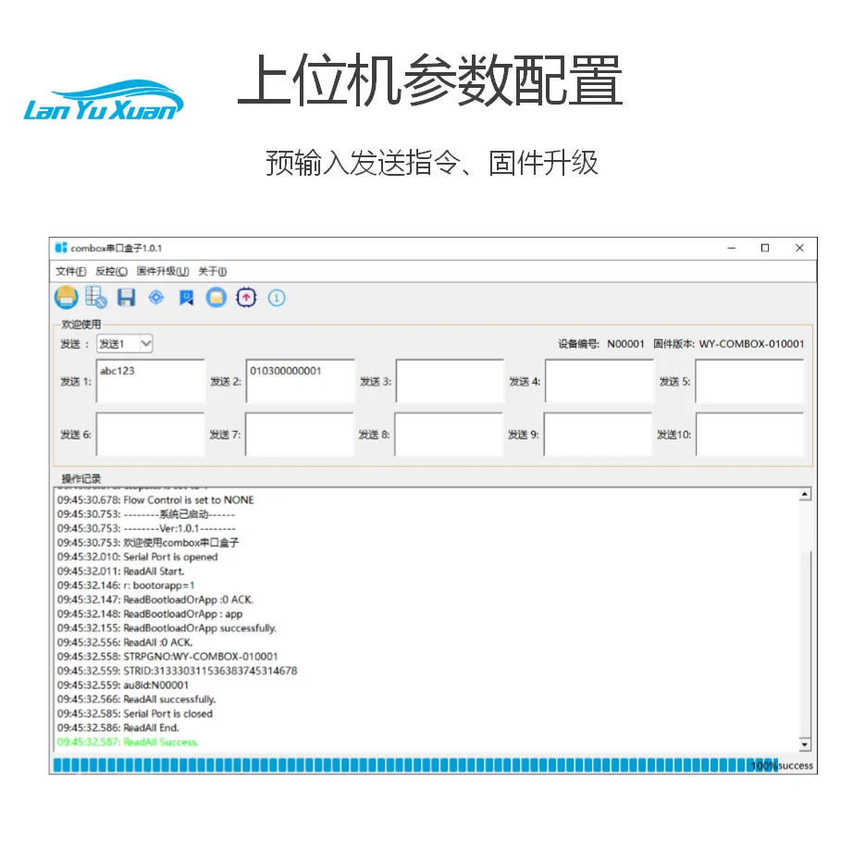Click the yellow printer-style toolbar icon
Viewport: 865px width, 863px height.
(67, 298)
